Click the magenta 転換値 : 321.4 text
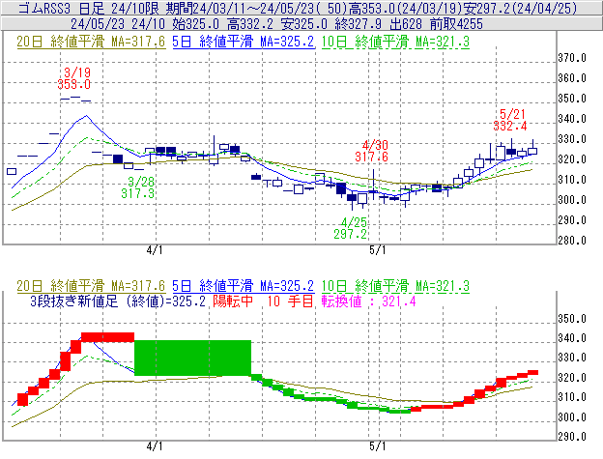 click(369, 301)
